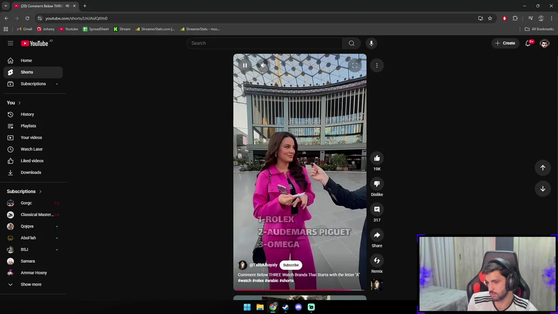Open the Short's three-dot more menu
This screenshot has height=314, width=558.
click(377, 65)
